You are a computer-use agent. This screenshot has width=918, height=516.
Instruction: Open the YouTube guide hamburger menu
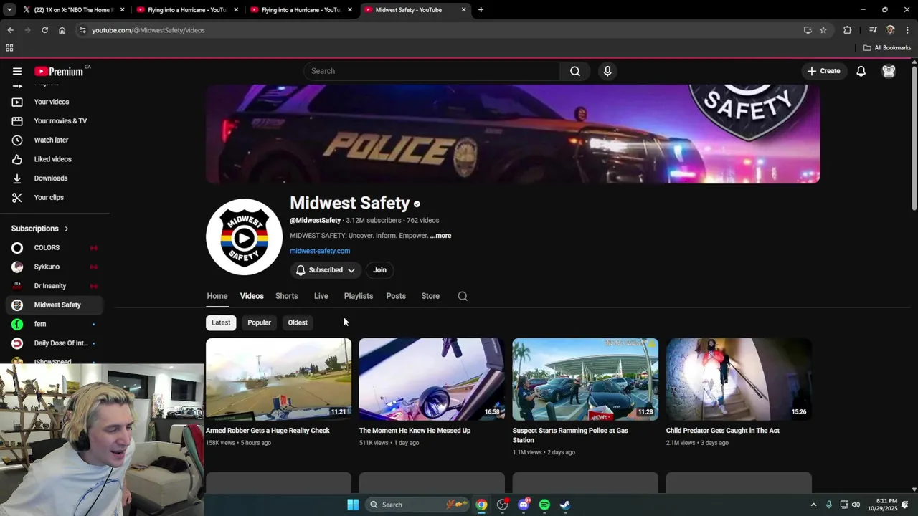(x=17, y=71)
